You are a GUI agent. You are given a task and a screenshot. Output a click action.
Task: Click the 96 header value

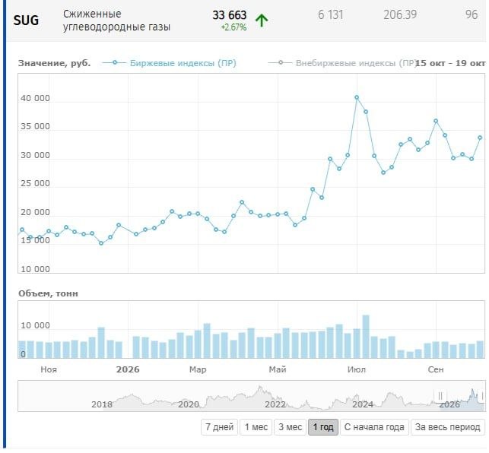tap(472, 14)
